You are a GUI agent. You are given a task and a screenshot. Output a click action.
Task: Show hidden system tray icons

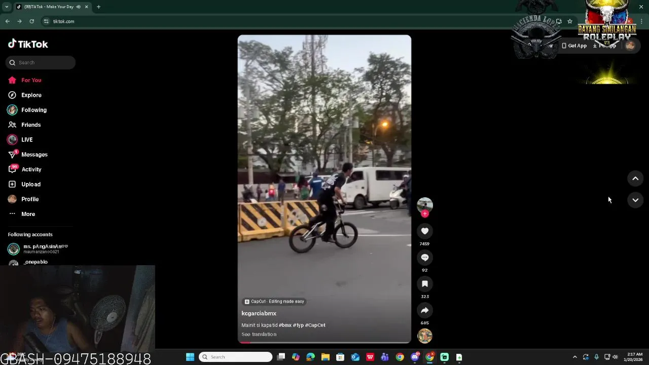(x=574, y=357)
